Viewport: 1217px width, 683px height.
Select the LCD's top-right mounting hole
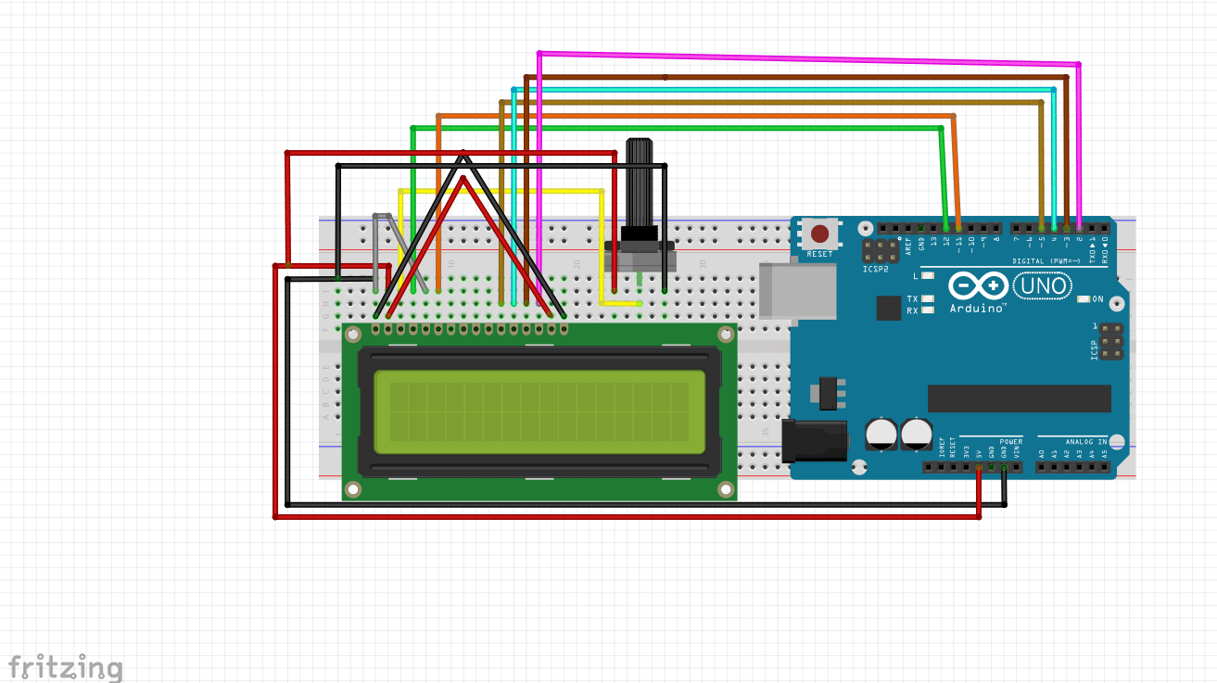pyautogui.click(x=723, y=335)
